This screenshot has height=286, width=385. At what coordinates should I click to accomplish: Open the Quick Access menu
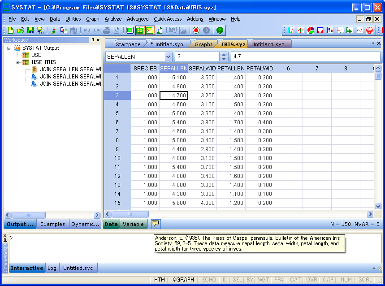(x=168, y=19)
